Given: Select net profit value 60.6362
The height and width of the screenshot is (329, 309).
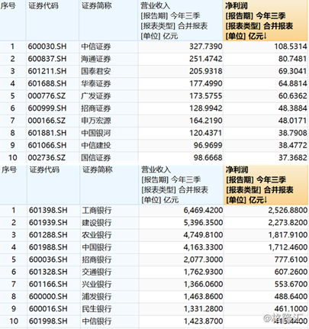Looking at the screenshot, I should [x=292, y=96].
